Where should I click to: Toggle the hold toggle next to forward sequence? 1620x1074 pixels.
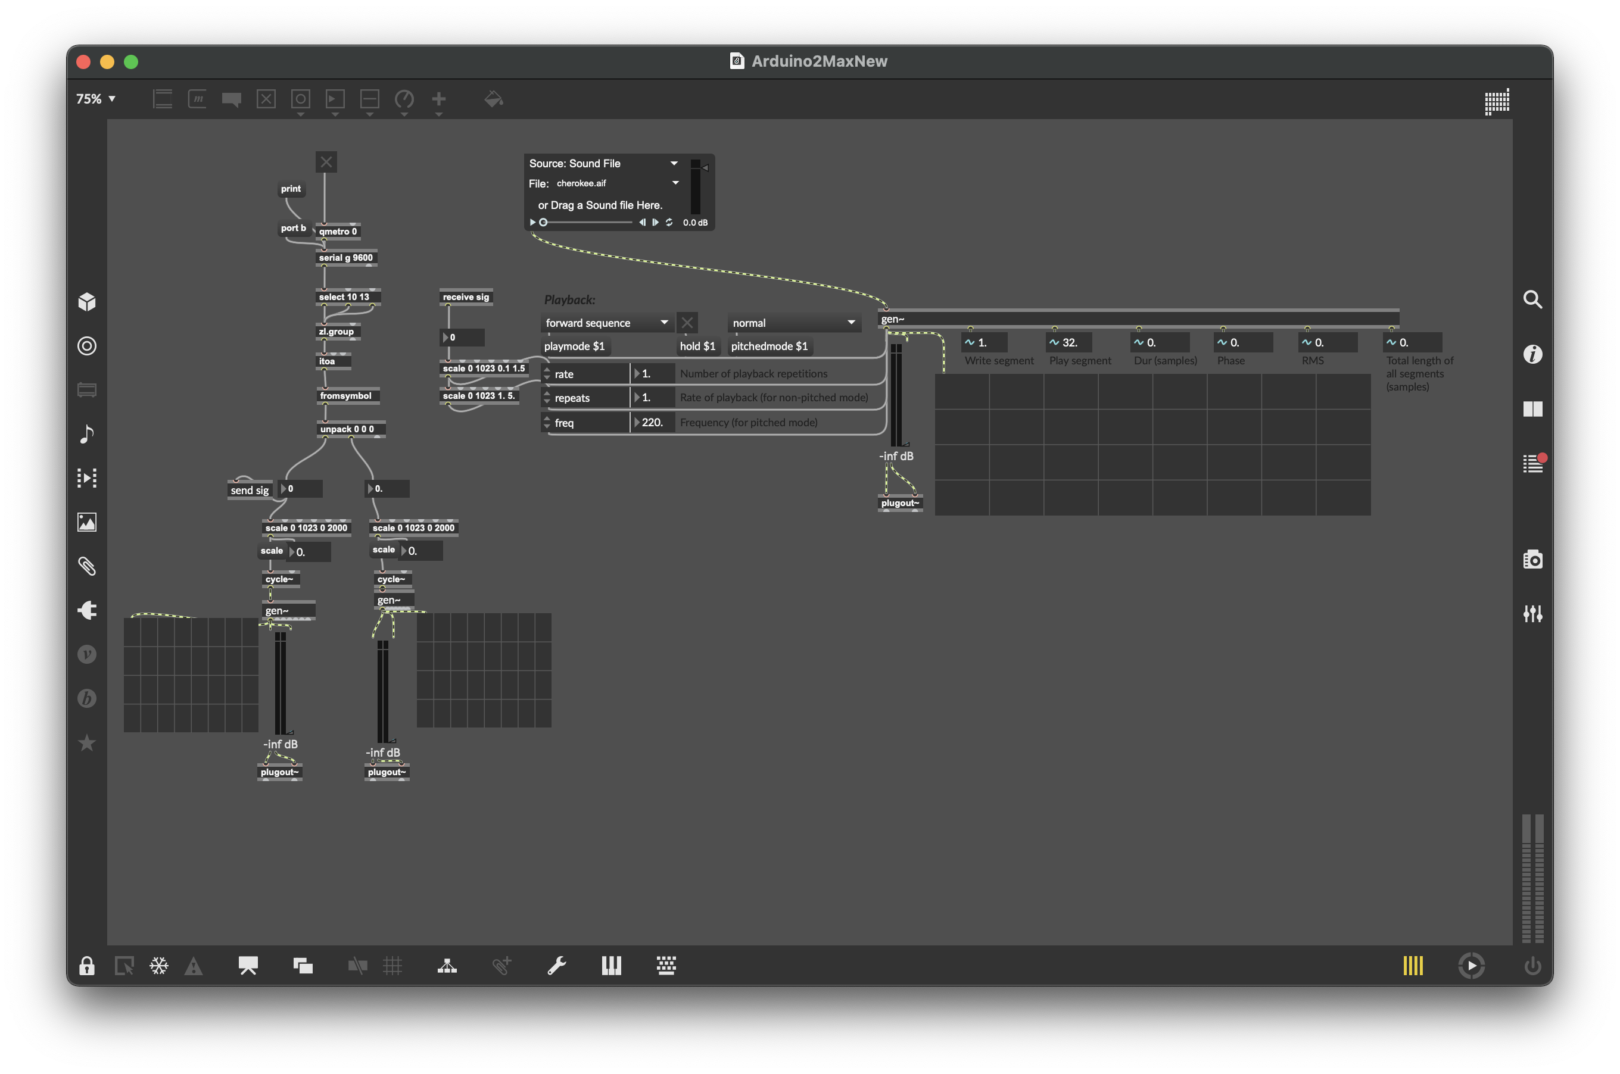(x=687, y=323)
